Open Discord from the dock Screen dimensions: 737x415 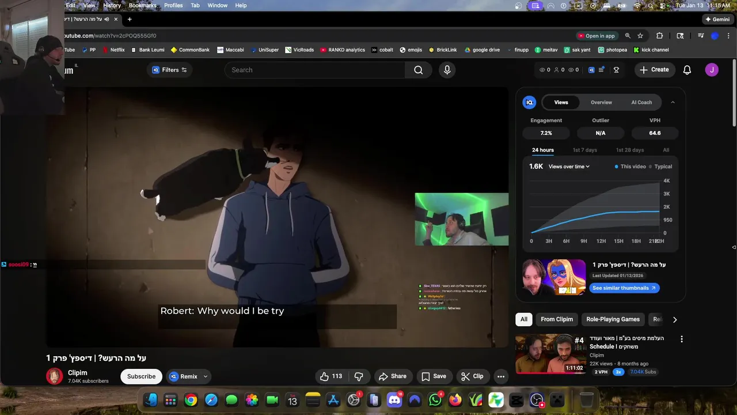pyautogui.click(x=394, y=400)
